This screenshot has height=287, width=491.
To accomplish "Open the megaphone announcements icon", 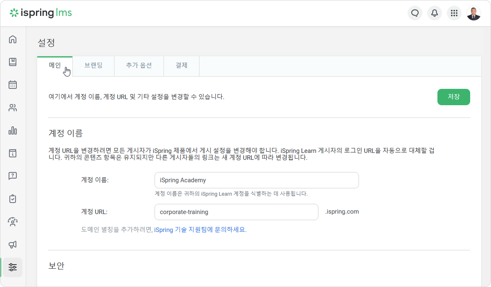I will coord(13,245).
